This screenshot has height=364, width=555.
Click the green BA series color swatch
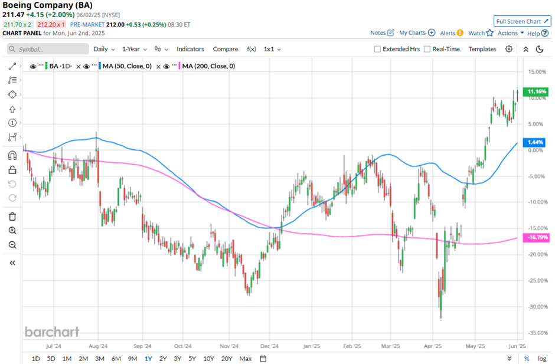coord(47,66)
